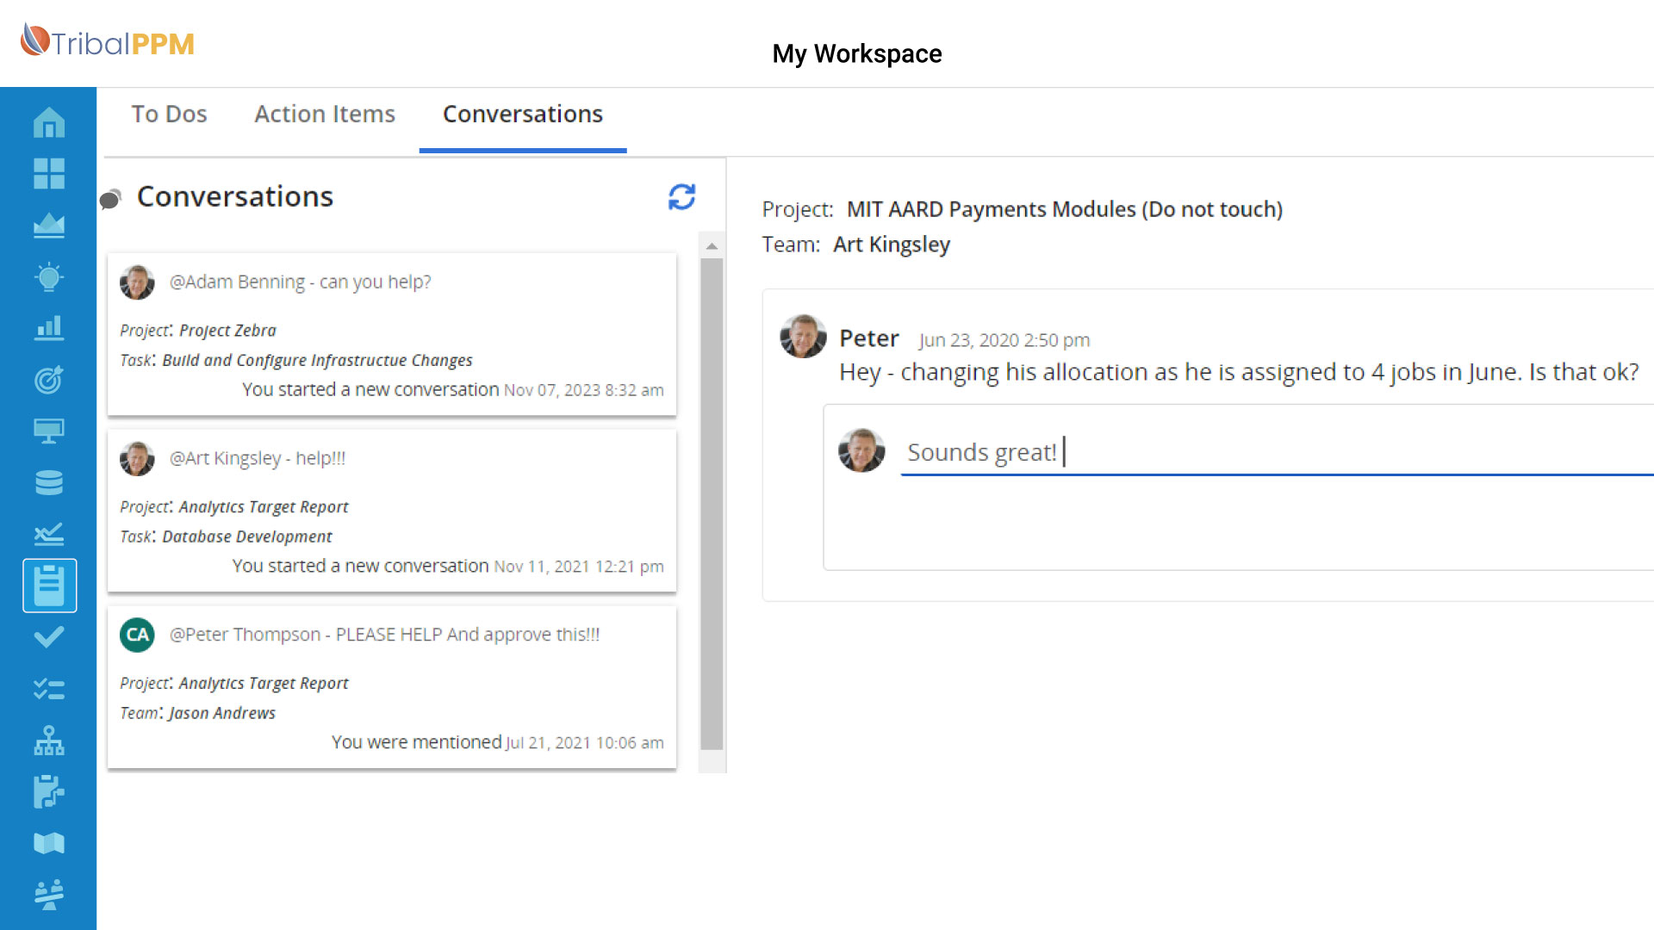Refresh the Conversations list
1654x930 pixels.
point(681,197)
